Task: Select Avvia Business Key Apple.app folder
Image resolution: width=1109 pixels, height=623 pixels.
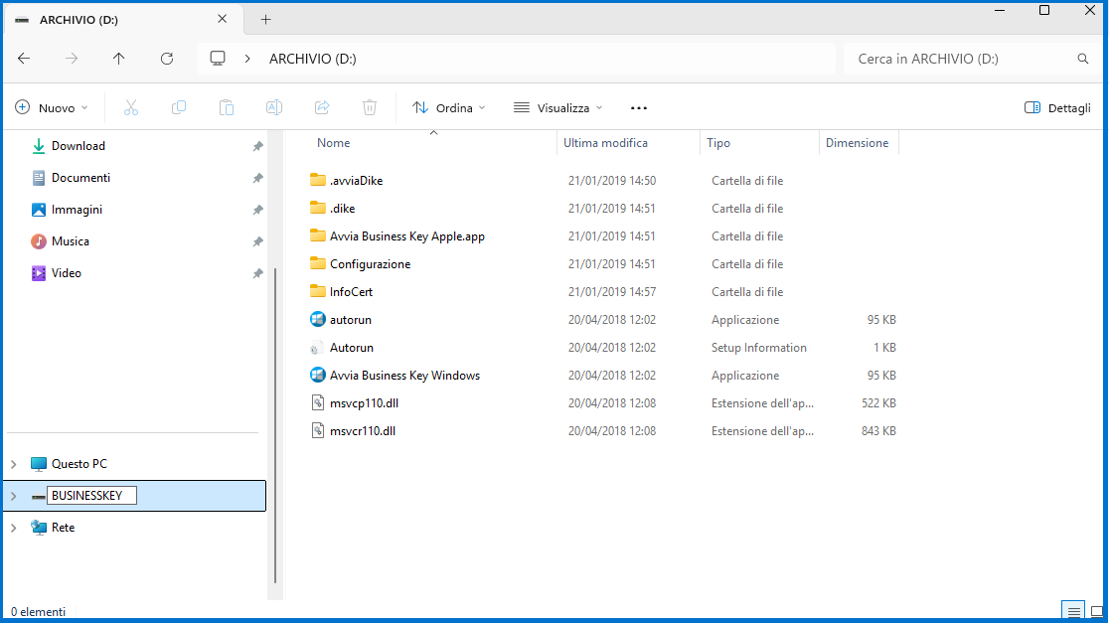Action: coord(406,236)
